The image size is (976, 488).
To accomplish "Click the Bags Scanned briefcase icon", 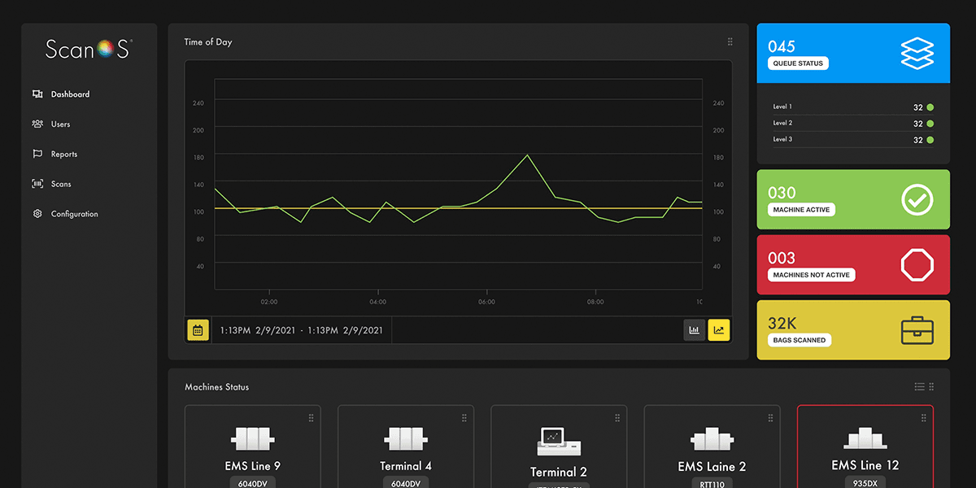I will click(x=917, y=330).
